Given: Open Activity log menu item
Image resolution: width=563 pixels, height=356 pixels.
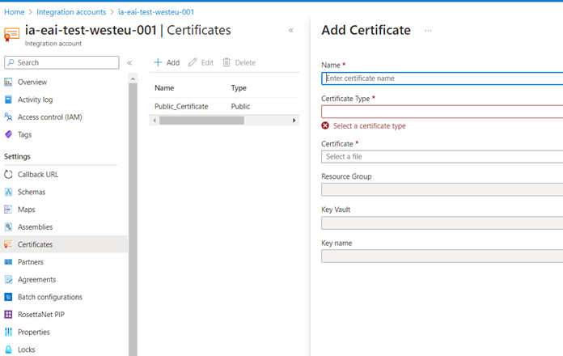Looking at the screenshot, I should click(x=36, y=100).
